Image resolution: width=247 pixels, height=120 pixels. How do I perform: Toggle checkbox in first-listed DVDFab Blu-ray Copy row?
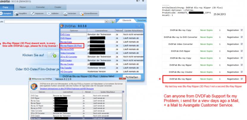pyautogui.click(x=242, y=30)
